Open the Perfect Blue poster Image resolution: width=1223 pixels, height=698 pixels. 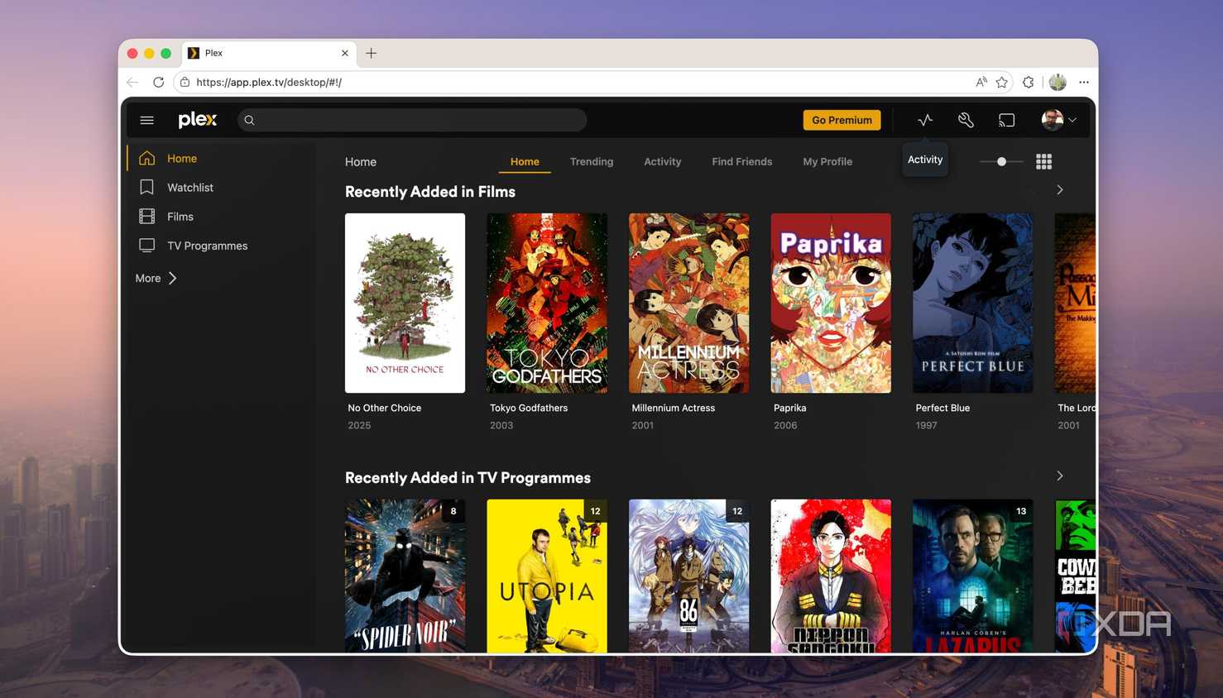pos(973,303)
